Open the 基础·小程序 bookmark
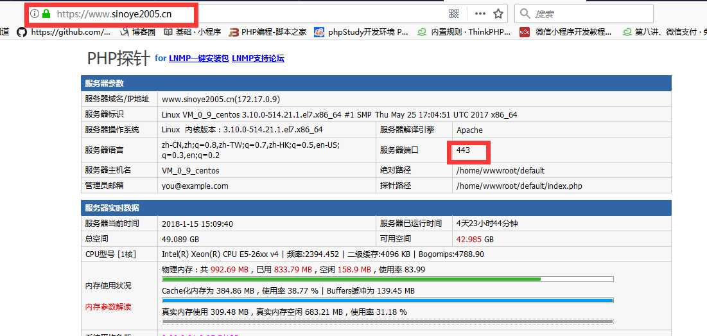This screenshot has width=707, height=336. (x=192, y=31)
